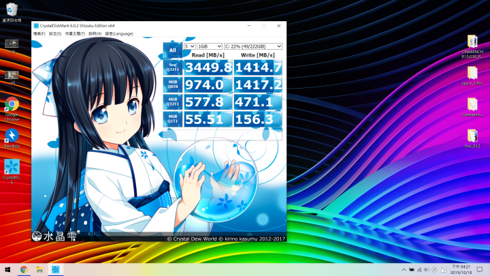Click the Seq read result 3449.8

point(208,67)
